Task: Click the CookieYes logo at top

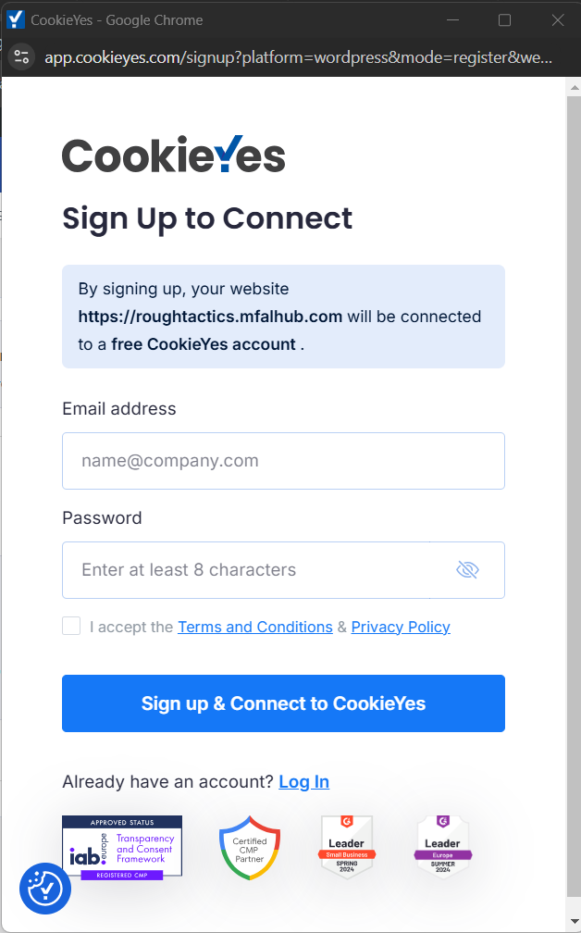Action: (174, 155)
